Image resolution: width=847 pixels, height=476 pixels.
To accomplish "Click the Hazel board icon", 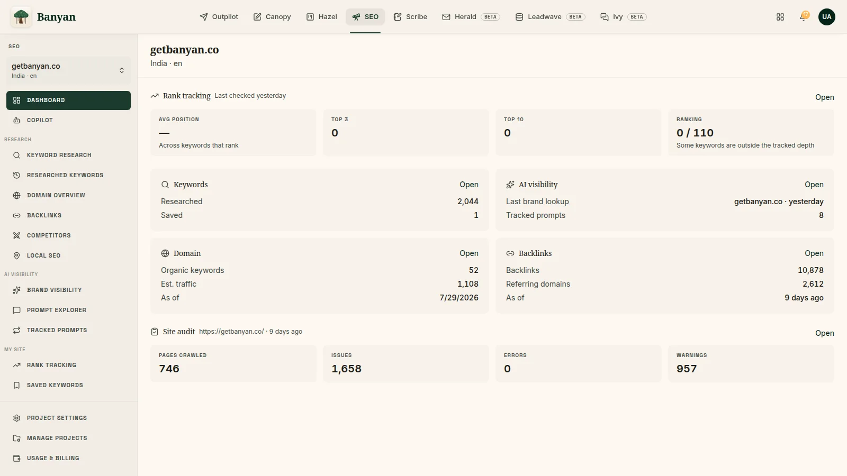I will click(310, 17).
